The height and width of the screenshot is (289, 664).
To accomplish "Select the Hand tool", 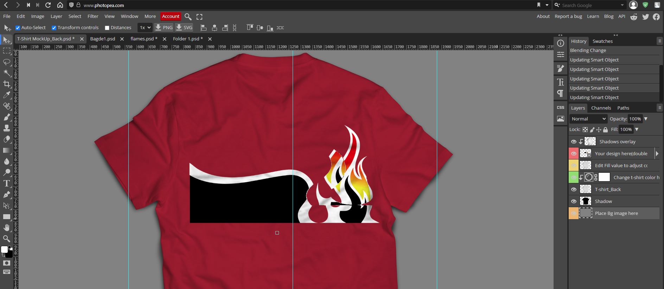I will [x=7, y=228].
